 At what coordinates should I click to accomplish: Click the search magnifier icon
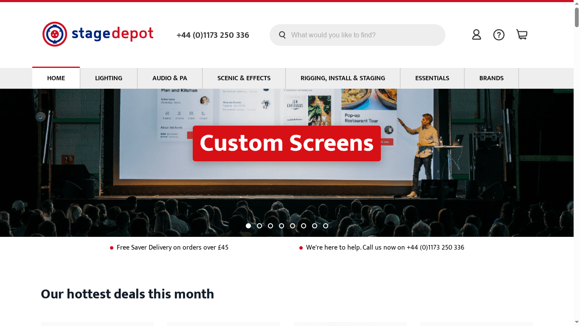tap(282, 35)
